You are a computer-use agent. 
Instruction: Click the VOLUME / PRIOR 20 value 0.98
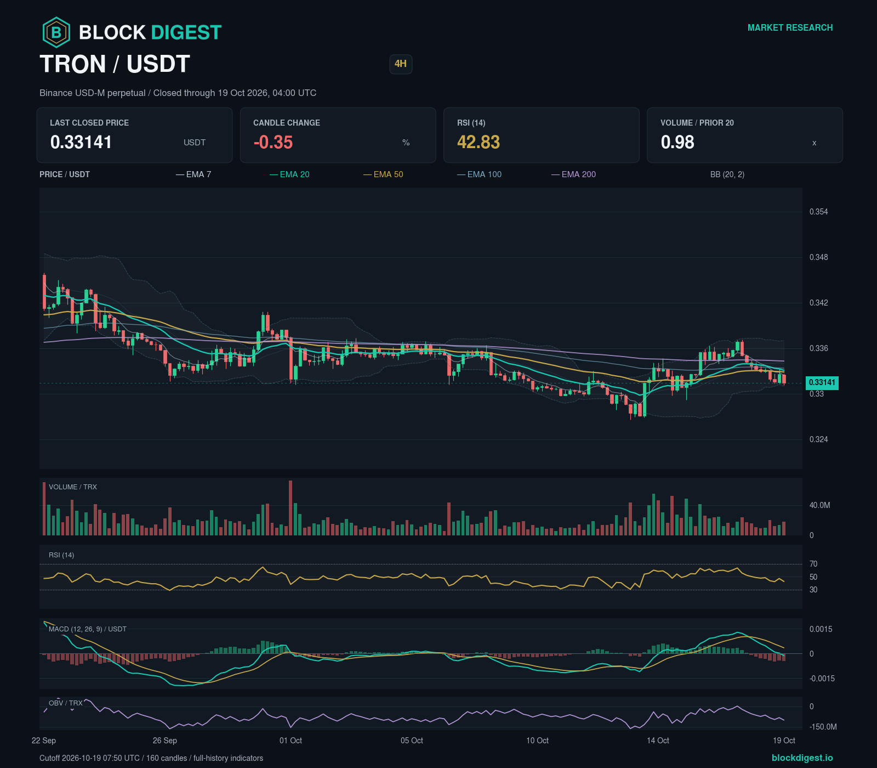[x=677, y=142]
